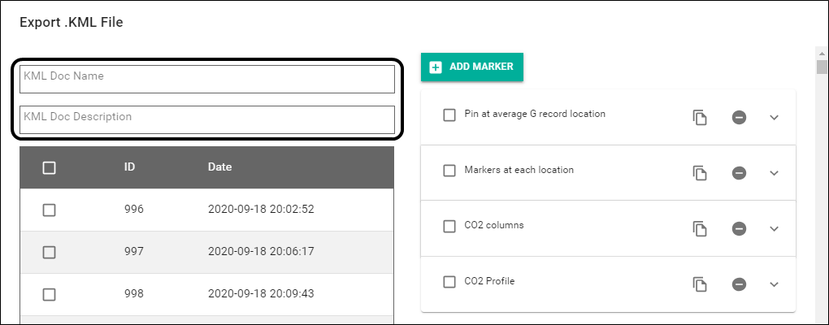Viewport: 829px width, 325px height.
Task: Enable the 'CO2 columns' marker checkbox
Action: coord(449,227)
